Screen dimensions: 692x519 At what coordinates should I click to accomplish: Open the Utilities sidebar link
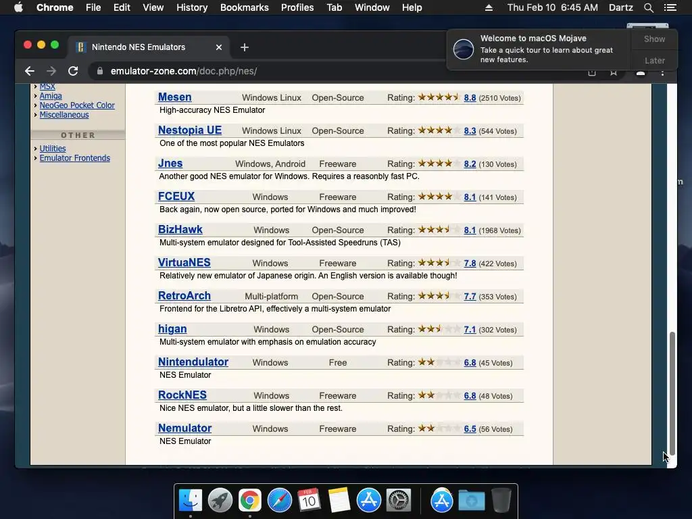[x=53, y=148]
